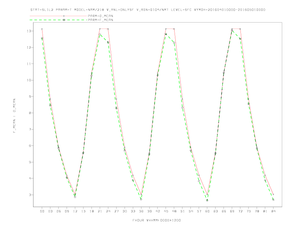This screenshot has width=298, height=230.
Task: Click x-axis tick label 48
Action: click(x=174, y=211)
